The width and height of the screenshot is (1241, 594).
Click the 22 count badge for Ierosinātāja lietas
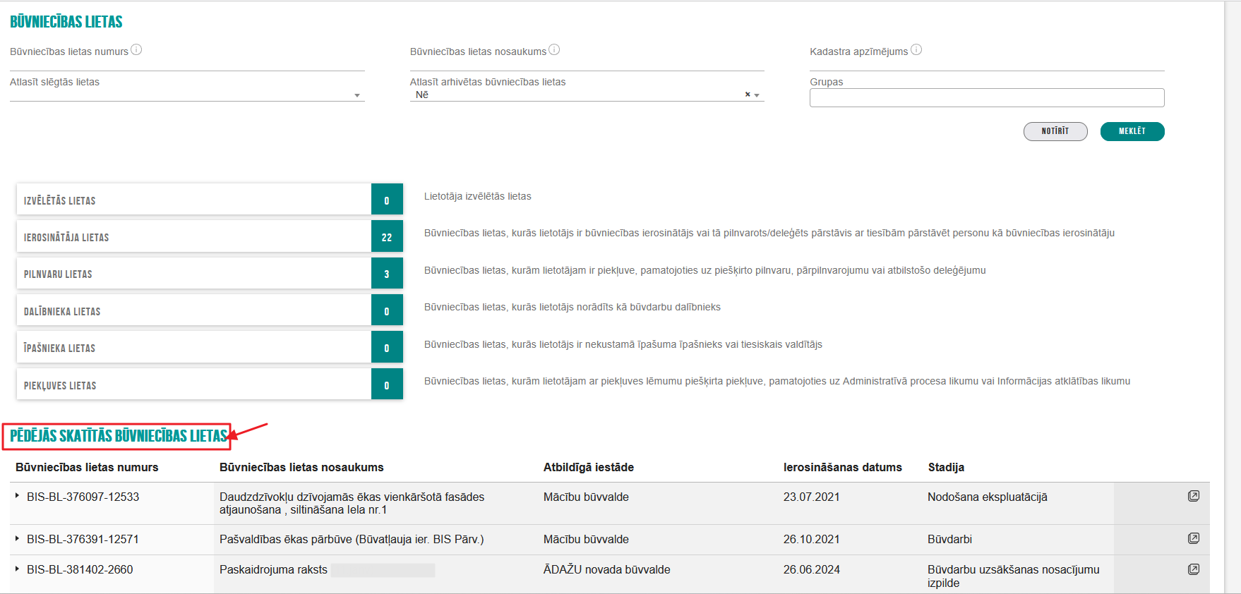click(x=387, y=236)
